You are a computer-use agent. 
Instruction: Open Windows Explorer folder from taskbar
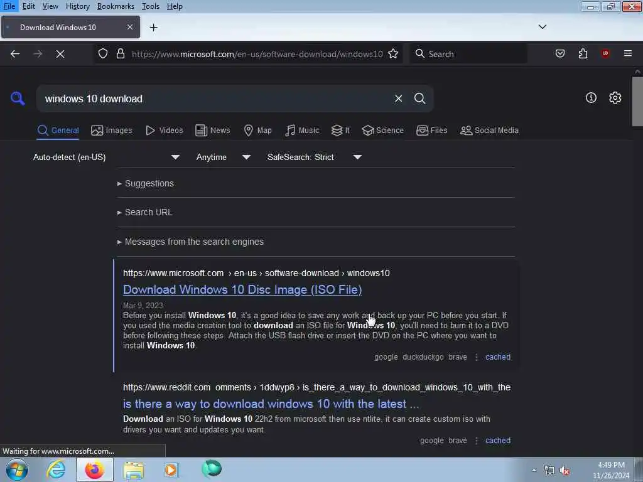[134, 470]
